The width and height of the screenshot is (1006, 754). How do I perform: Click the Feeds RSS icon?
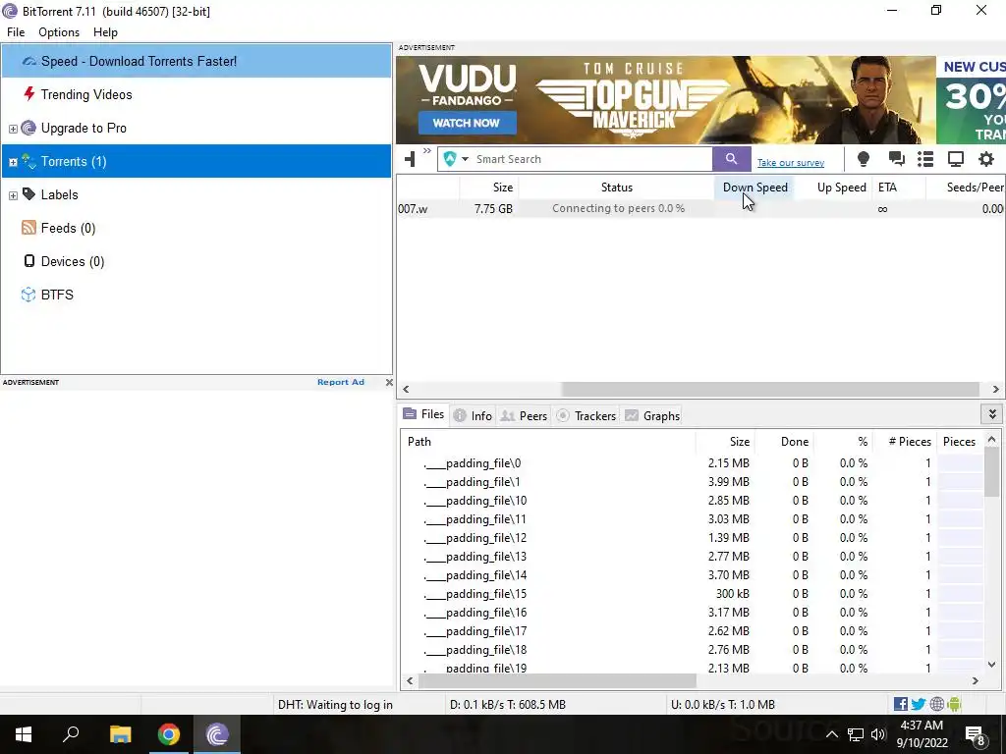pos(28,228)
